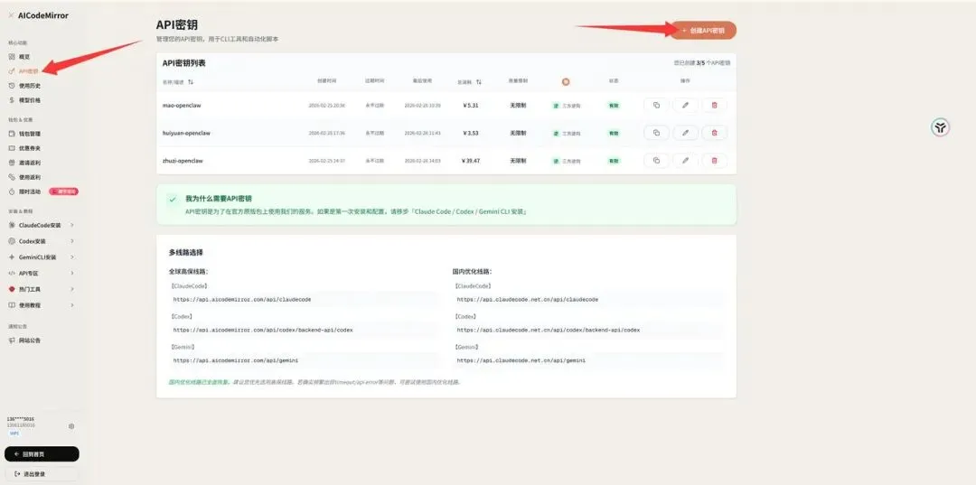Viewport: 976px width, 485px height.
Task: Click the claudecode.net.cn claudecode URL
Action: [527, 299]
